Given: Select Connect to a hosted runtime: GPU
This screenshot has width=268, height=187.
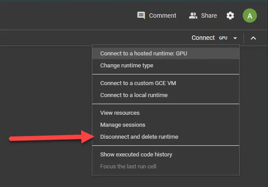Looking at the screenshot, I should tap(141, 53).
